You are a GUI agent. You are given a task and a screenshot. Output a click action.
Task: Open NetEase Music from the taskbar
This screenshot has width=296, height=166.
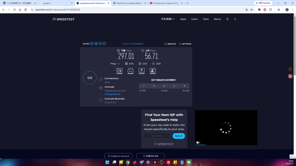(x=168, y=162)
